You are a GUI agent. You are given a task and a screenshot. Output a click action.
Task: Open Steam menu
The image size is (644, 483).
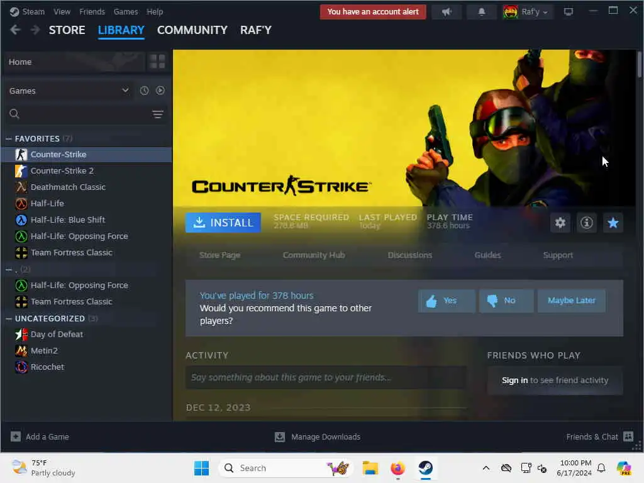point(33,12)
